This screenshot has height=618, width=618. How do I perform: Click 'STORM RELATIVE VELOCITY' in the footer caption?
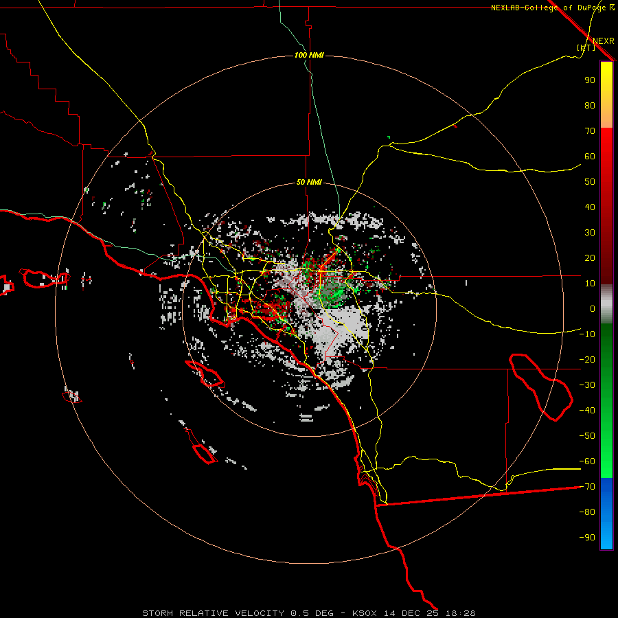(x=214, y=613)
